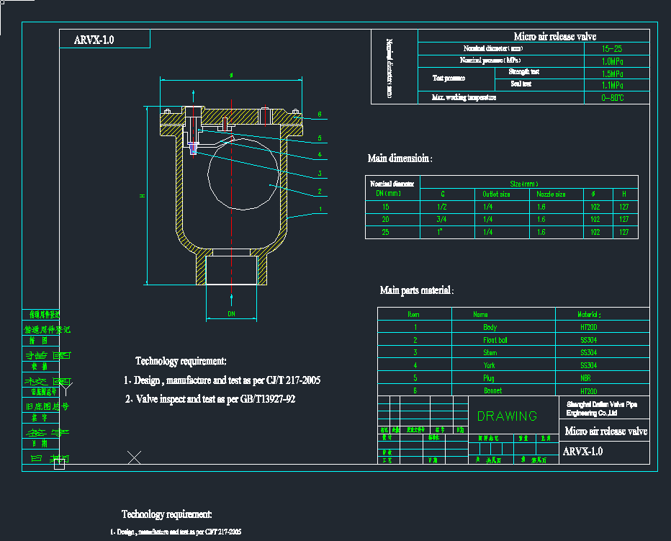
Task: Click the 'Name' column header
Action: (480, 314)
